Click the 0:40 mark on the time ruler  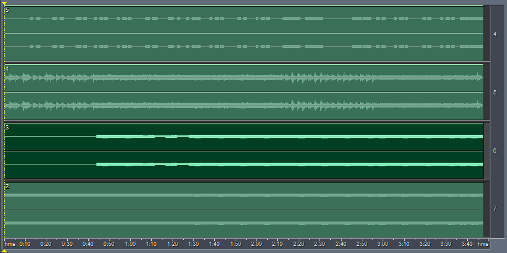coord(88,243)
